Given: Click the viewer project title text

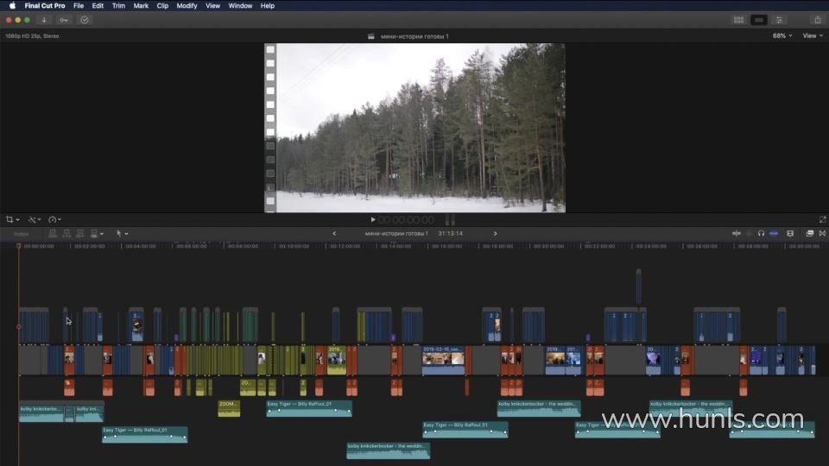Looking at the screenshot, I should click(414, 36).
